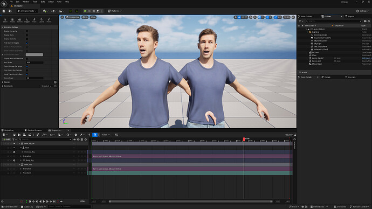Switch to the Content Browser tab

[x=33, y=130]
